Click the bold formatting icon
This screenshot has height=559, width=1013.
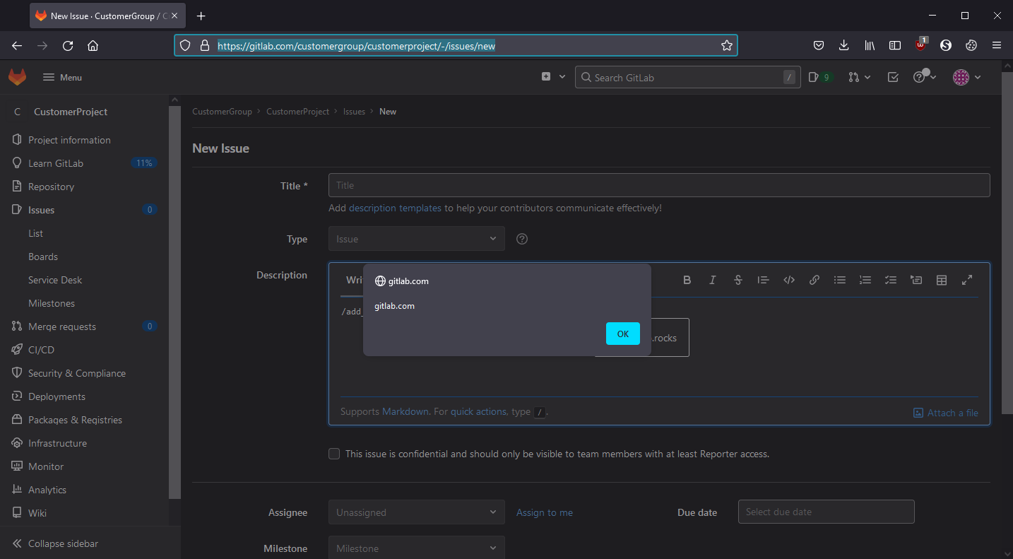tap(687, 280)
